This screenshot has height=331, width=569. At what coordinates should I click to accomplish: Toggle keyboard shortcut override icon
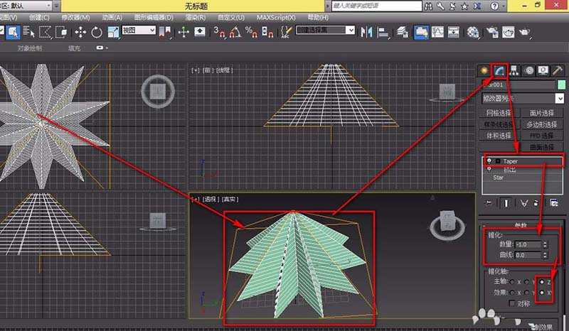pyautogui.click(x=200, y=32)
